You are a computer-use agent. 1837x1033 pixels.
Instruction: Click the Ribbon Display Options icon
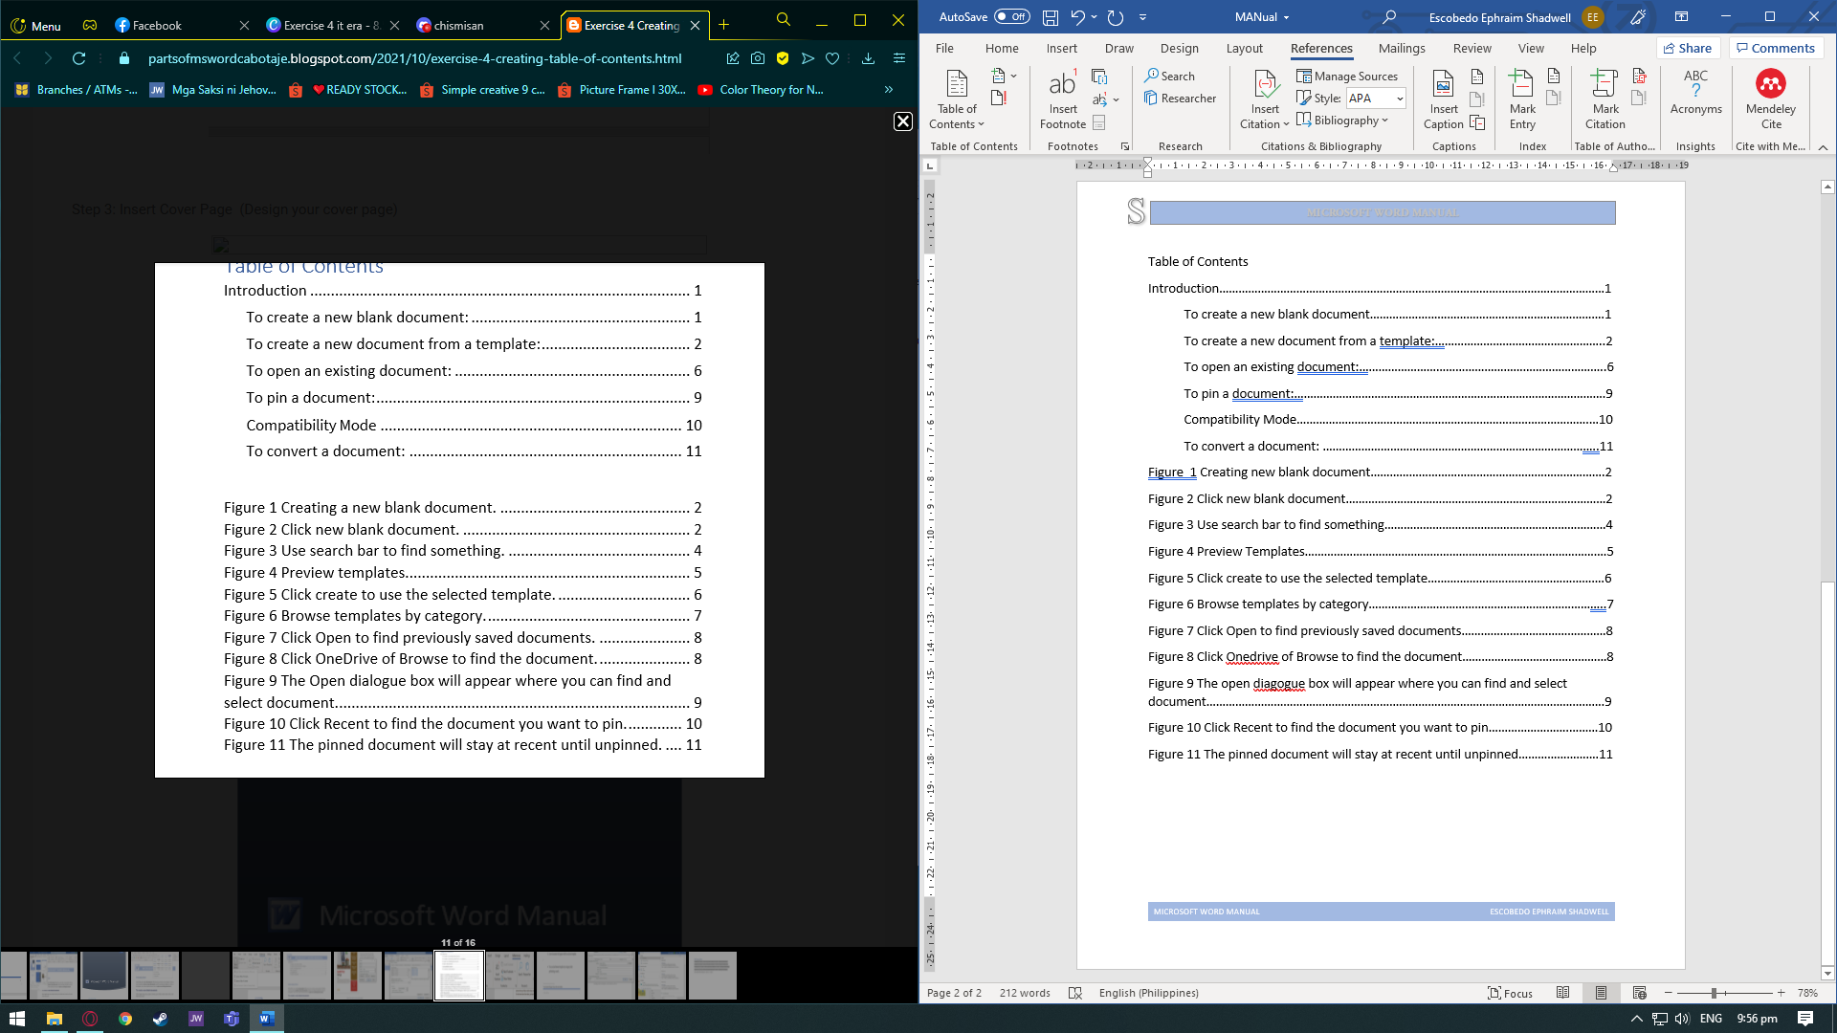pos(1681,17)
